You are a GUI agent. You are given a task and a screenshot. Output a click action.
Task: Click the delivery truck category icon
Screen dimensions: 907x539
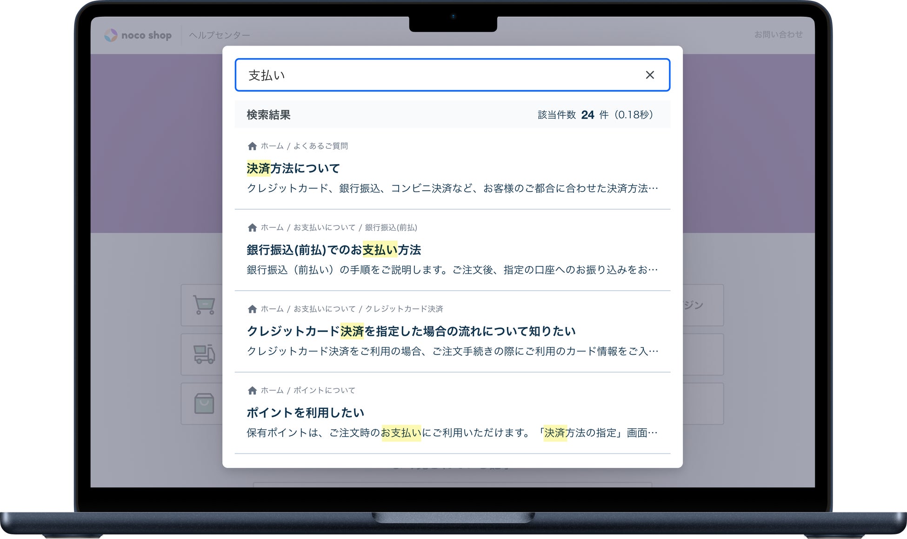[x=204, y=354]
